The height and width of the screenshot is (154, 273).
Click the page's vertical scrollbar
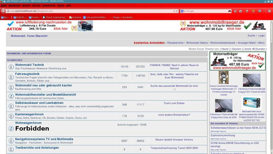click(271, 32)
